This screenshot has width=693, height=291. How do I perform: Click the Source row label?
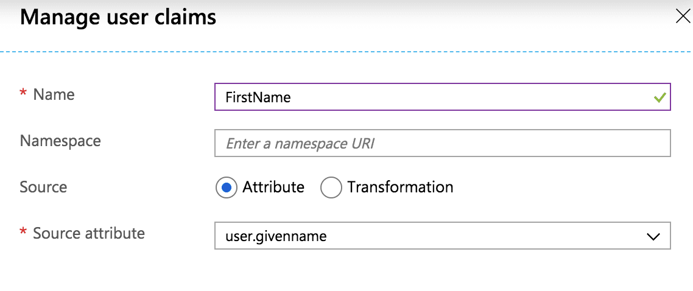43,187
